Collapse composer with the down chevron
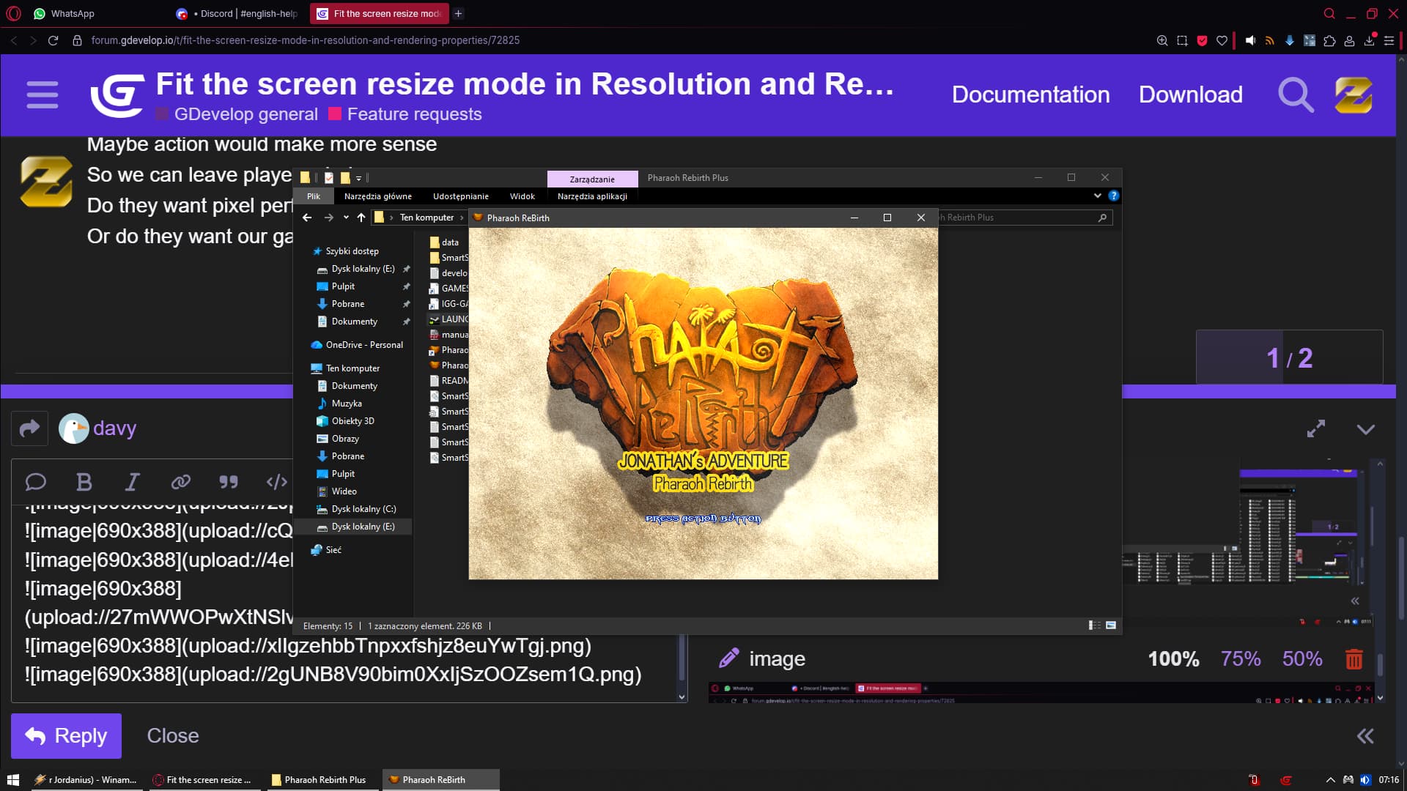This screenshot has height=791, width=1407. [x=1365, y=429]
